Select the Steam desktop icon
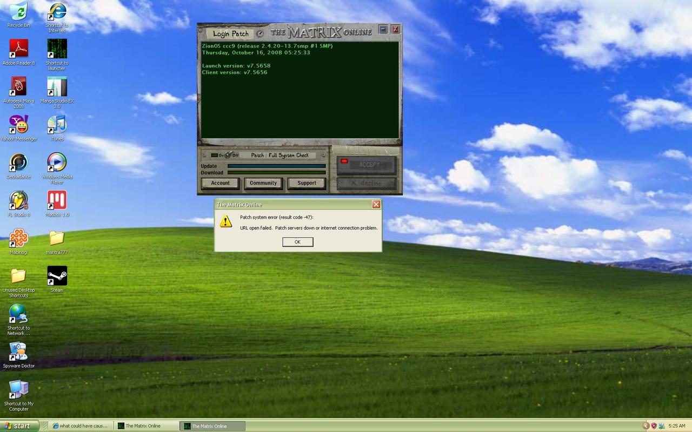Image resolution: width=692 pixels, height=432 pixels. tap(57, 279)
